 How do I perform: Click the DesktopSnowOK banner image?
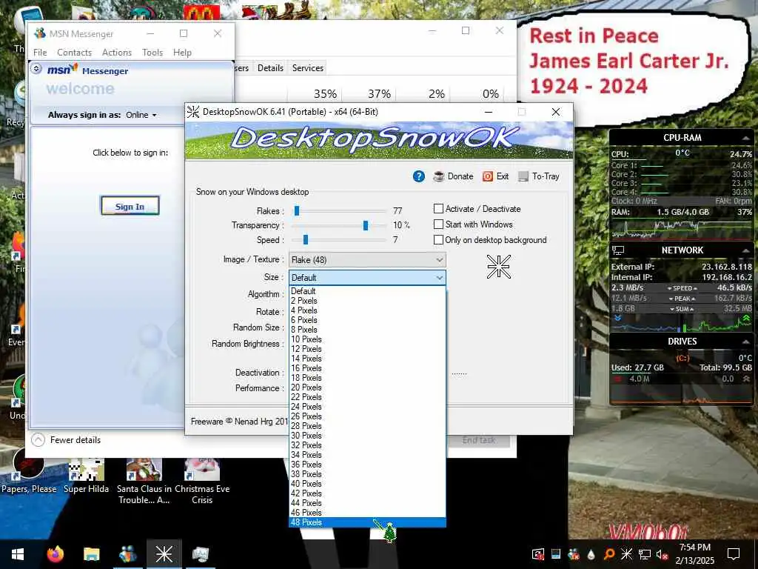[x=379, y=140]
